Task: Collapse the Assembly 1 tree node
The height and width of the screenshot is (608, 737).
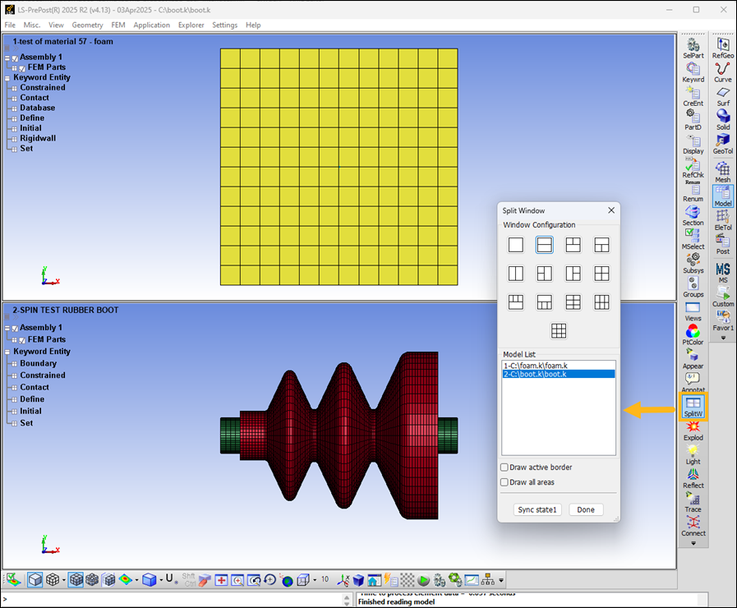Action: 7,57
